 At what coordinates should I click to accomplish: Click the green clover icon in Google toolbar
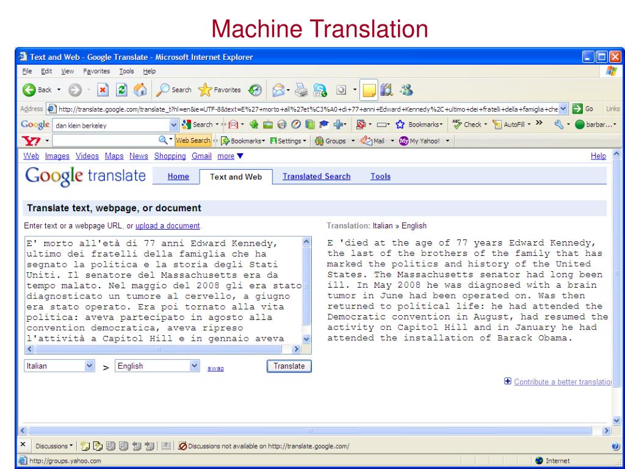(x=254, y=125)
